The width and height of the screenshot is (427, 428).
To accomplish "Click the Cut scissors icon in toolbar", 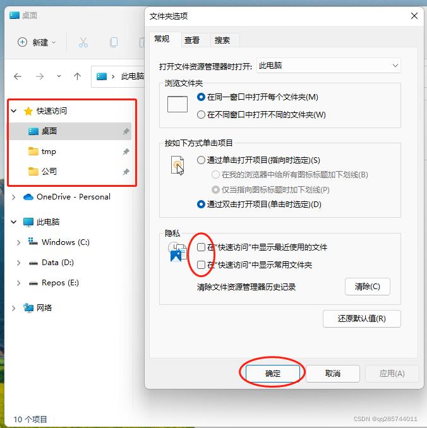I will pos(83,42).
